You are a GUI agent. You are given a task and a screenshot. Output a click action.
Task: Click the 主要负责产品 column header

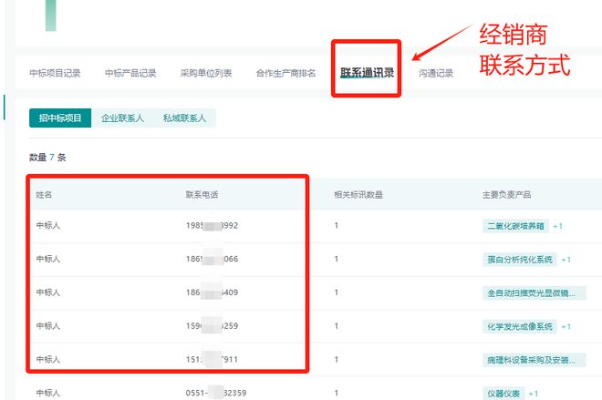[507, 195]
